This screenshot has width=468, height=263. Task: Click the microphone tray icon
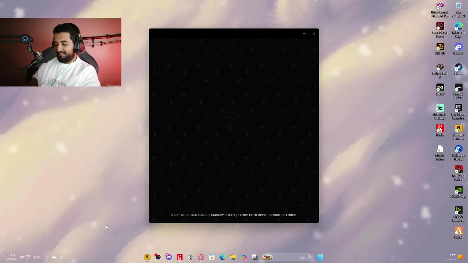46,257
